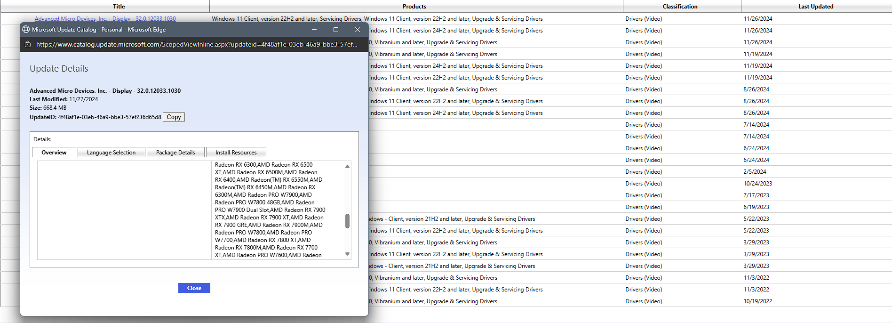Maximize the Microsoft Update Catalog popup window
Viewport: 892px width, 323px height.
tap(336, 30)
